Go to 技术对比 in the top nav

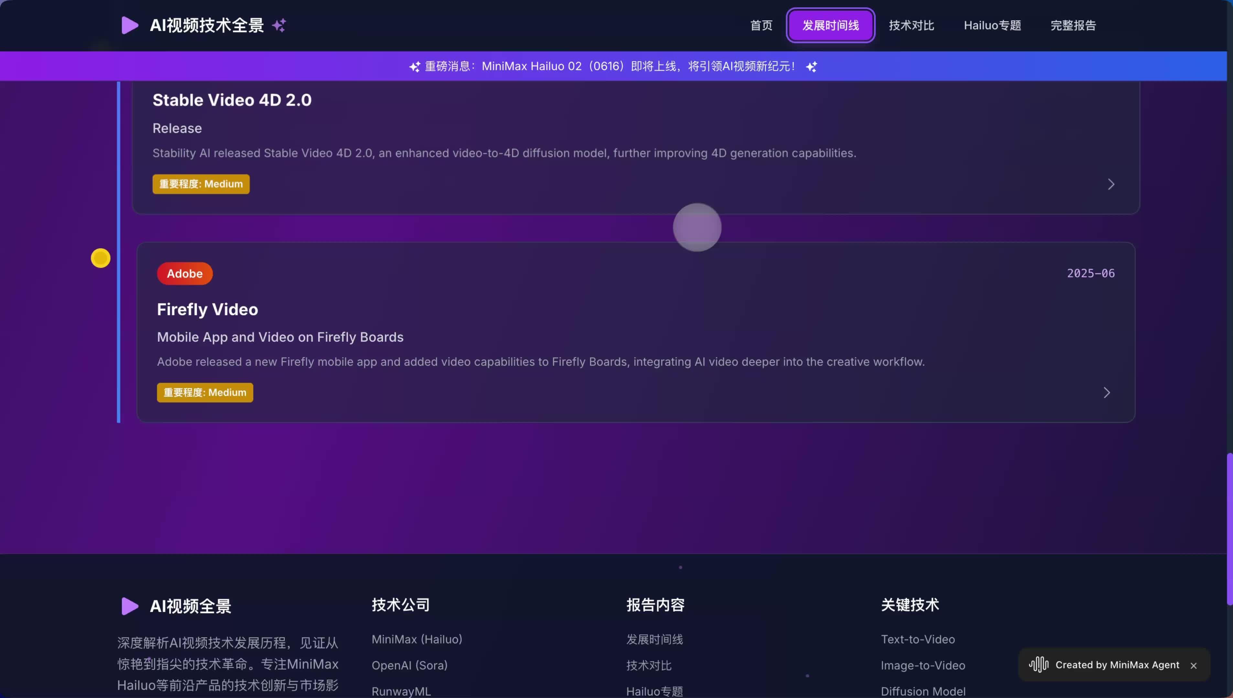pyautogui.click(x=911, y=26)
